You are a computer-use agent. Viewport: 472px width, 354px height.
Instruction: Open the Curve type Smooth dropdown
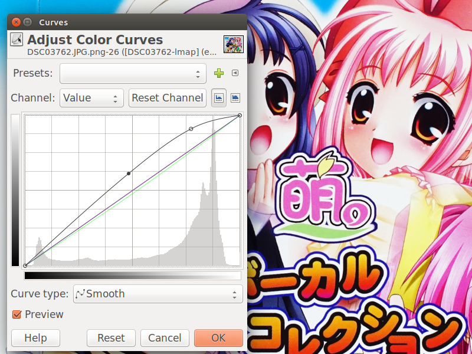coord(158,294)
